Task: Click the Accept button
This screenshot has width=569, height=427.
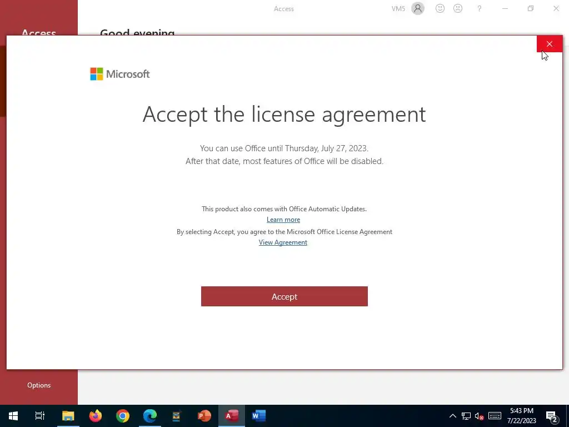Action: click(284, 296)
